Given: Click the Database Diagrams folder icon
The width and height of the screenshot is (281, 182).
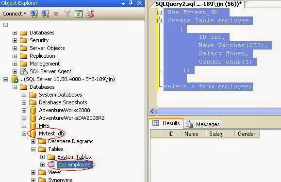Looking at the screenshot, I should tap(42, 141).
